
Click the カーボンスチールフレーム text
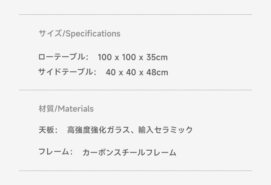(x=129, y=153)
